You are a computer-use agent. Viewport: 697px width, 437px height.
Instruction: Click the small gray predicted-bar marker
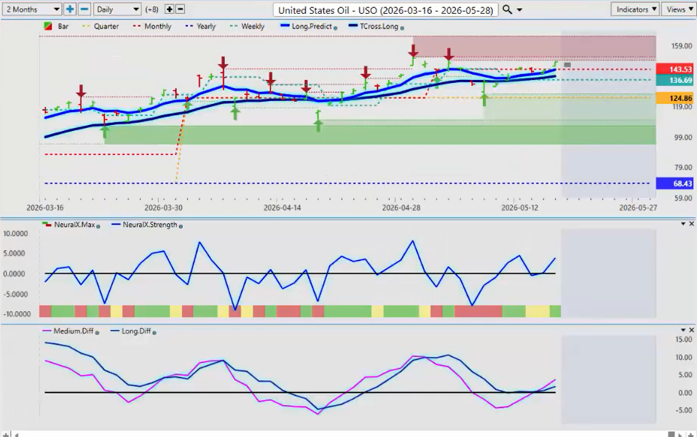coord(567,65)
